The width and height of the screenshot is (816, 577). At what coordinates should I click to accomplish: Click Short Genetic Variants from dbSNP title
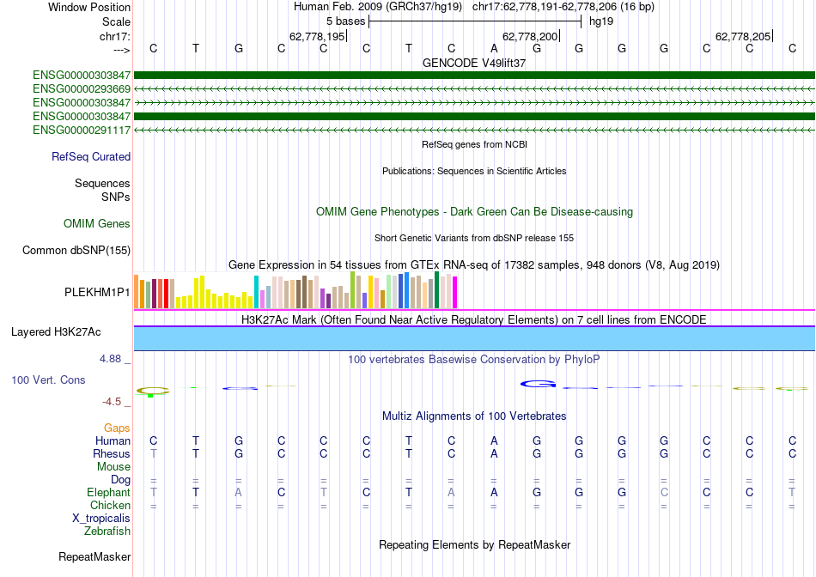coord(474,239)
